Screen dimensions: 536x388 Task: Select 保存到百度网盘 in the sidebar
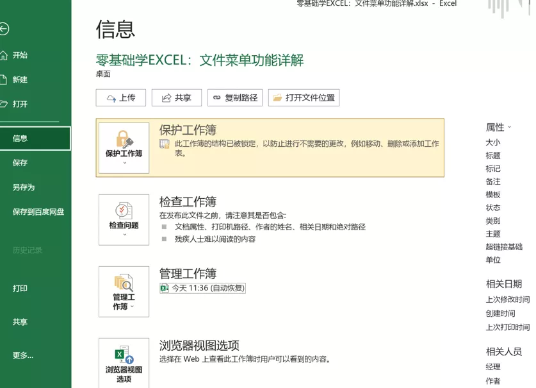pyautogui.click(x=38, y=212)
